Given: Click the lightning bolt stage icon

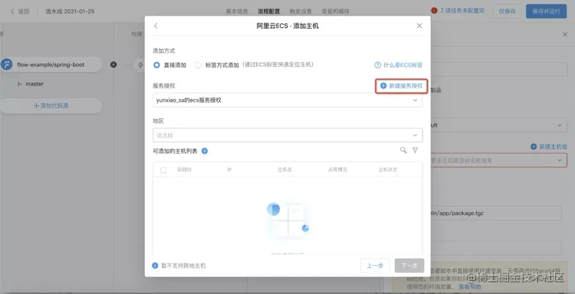Looking at the screenshot, I should click(141, 65).
